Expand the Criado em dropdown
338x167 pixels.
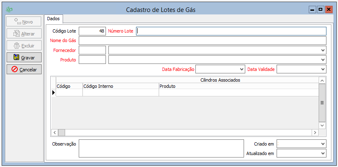[322, 143]
